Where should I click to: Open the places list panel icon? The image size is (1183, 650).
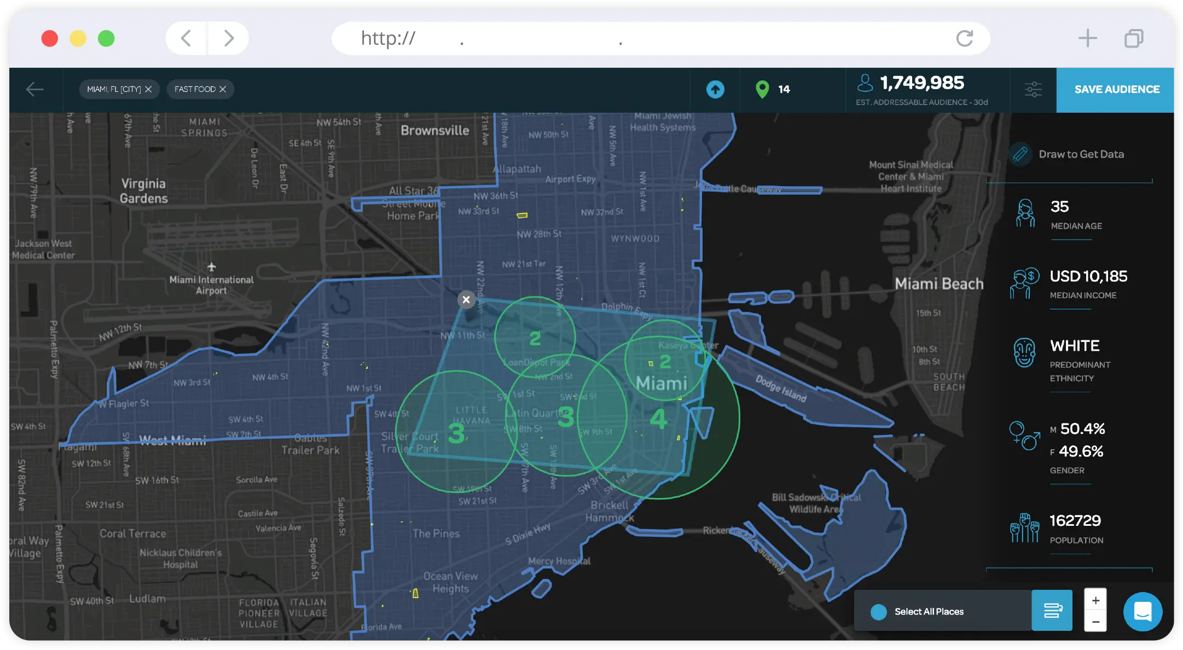coord(1052,611)
